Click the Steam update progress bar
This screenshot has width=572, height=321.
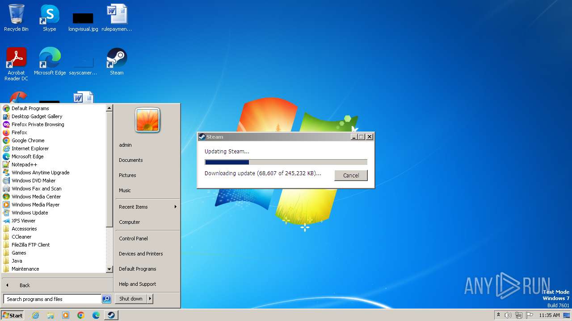[x=286, y=162]
